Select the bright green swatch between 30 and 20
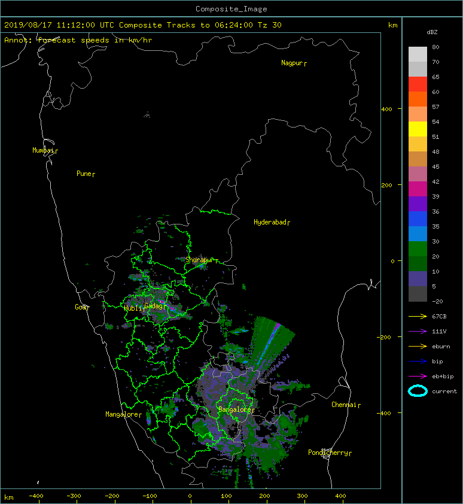Screen dimensions: 463x504 tap(418, 249)
